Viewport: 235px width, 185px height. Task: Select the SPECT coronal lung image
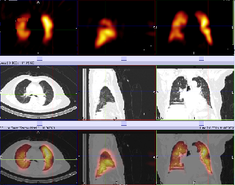(195, 28)
